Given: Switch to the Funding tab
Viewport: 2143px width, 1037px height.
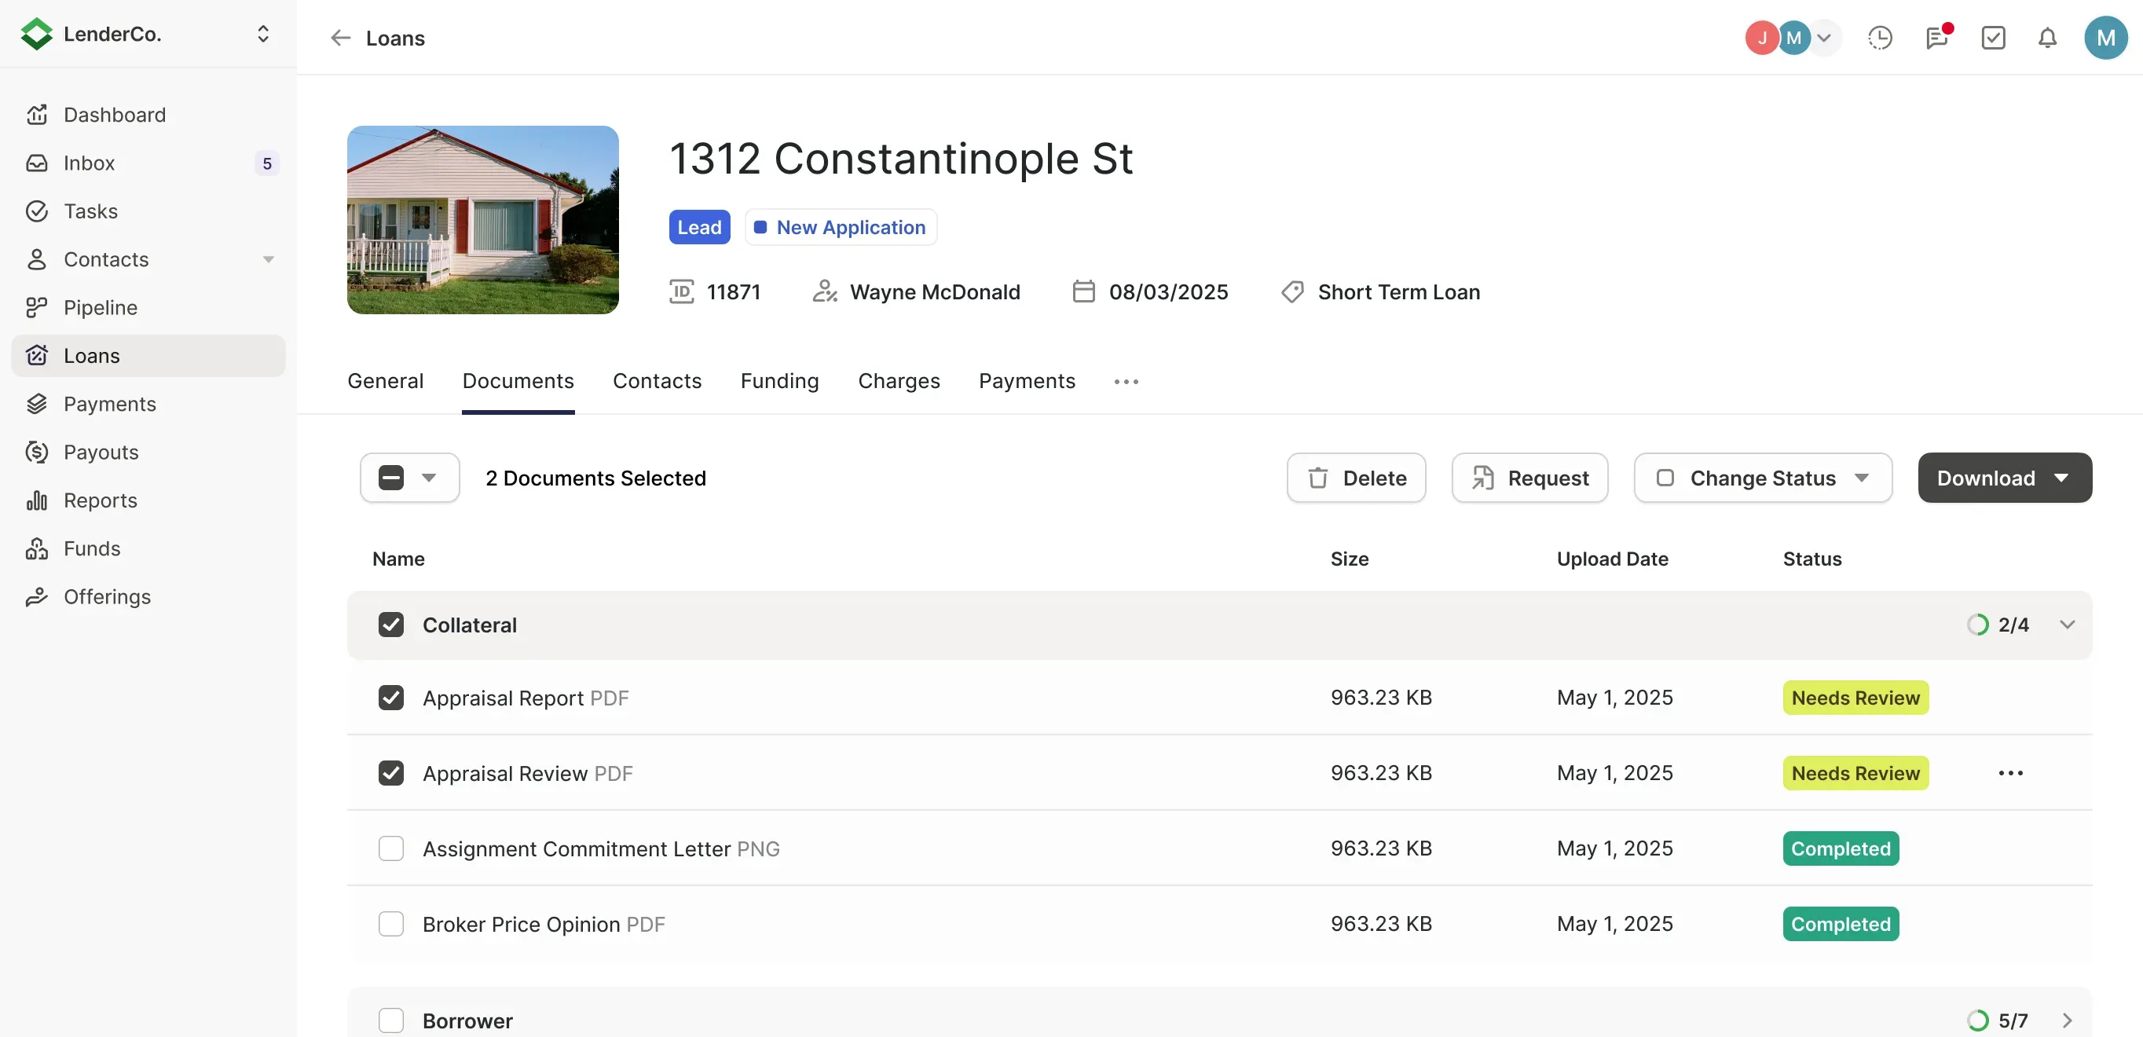Looking at the screenshot, I should coord(779,381).
